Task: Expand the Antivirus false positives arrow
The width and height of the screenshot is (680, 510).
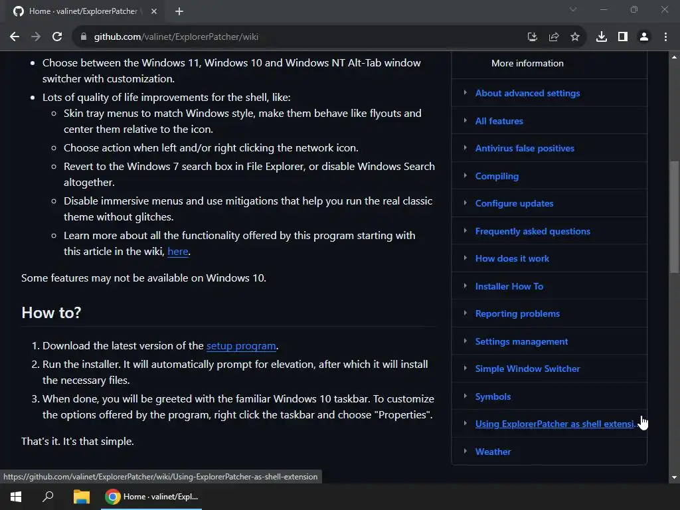Action: pos(465,147)
